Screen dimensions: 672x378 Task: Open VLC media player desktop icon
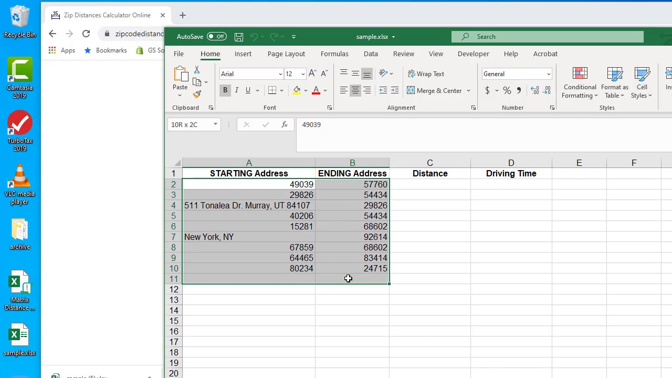(20, 184)
